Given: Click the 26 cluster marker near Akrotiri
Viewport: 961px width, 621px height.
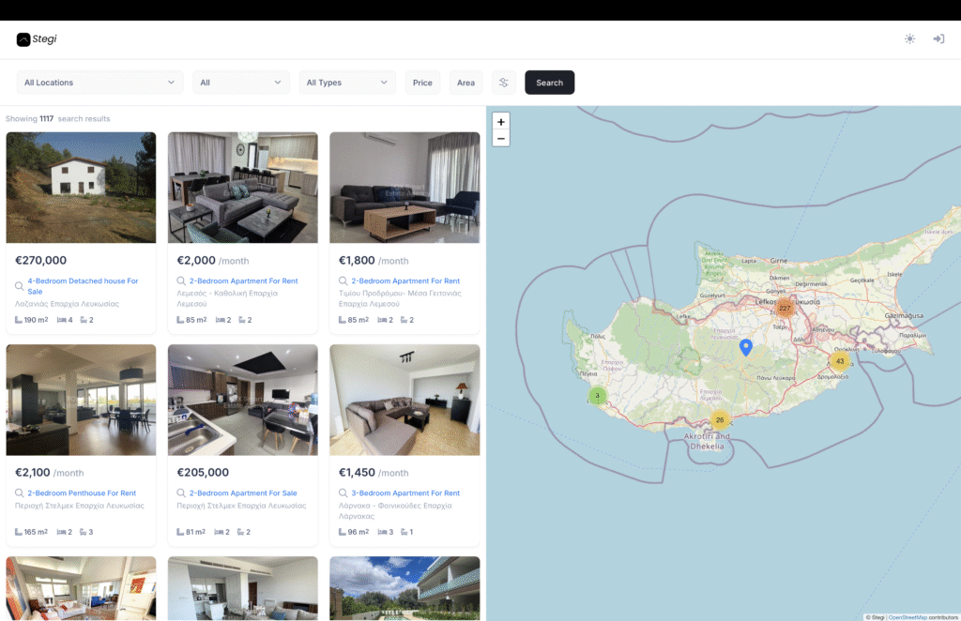Looking at the screenshot, I should 720,419.
